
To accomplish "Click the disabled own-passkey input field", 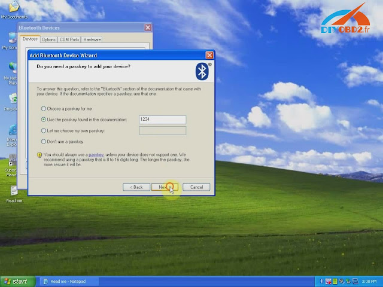I will 162,130.
